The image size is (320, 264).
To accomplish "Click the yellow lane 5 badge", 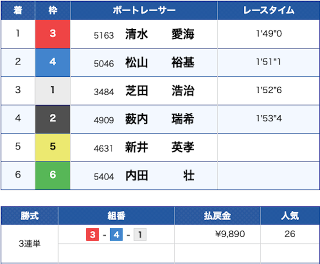I will click(52, 147).
